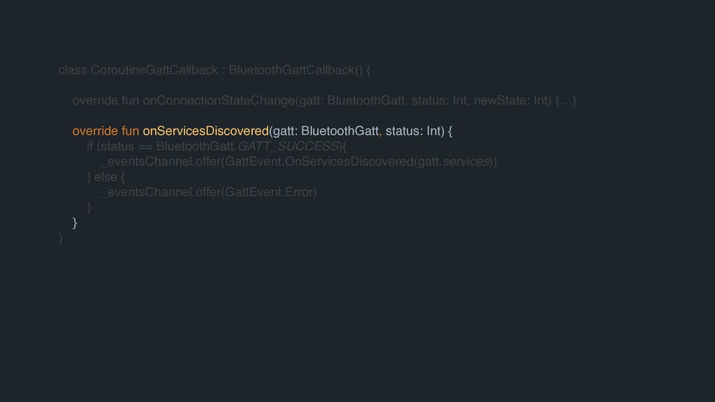Click the final closing brace of the class
The image size is (715, 402).
pos(60,238)
